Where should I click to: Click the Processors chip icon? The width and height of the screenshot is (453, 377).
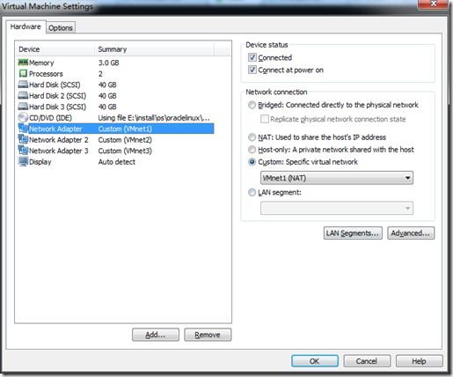pyautogui.click(x=23, y=73)
